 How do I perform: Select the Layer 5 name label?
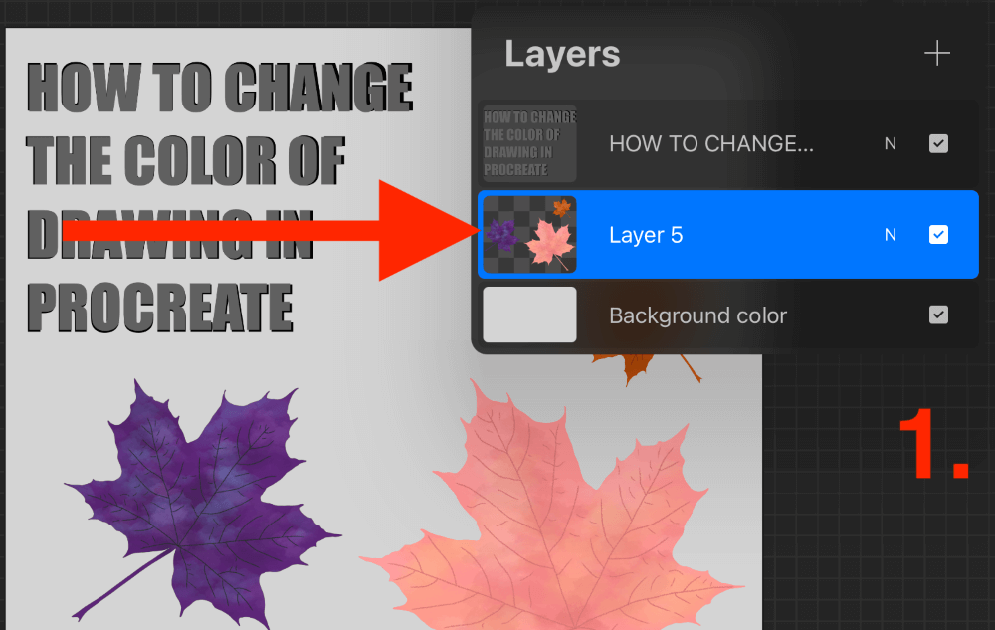[646, 235]
